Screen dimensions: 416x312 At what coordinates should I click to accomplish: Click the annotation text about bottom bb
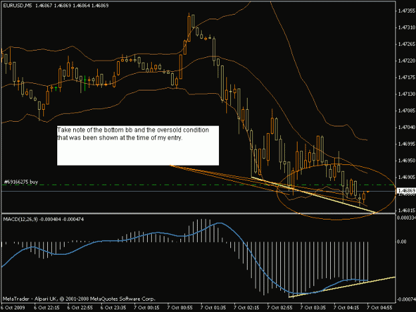click(x=133, y=134)
